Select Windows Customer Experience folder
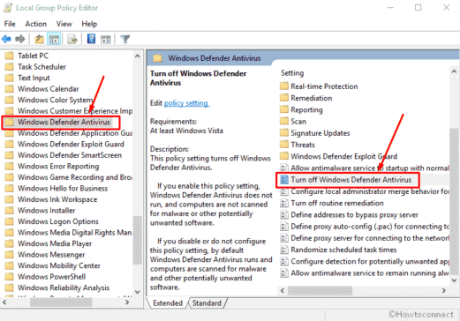Viewport: 460px width, 321px height. [69, 111]
